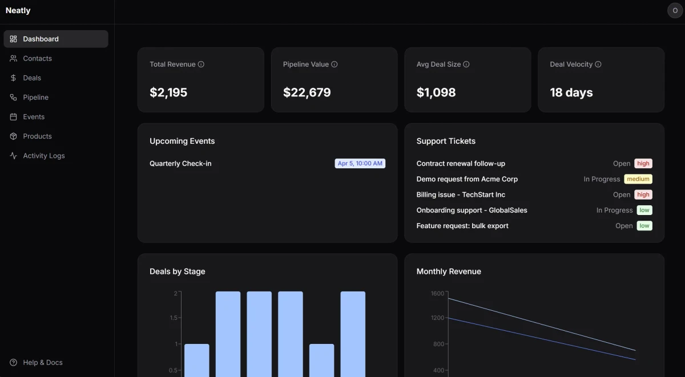Click the Help & Docs question mark icon
This screenshot has height=377, width=685.
click(13, 362)
